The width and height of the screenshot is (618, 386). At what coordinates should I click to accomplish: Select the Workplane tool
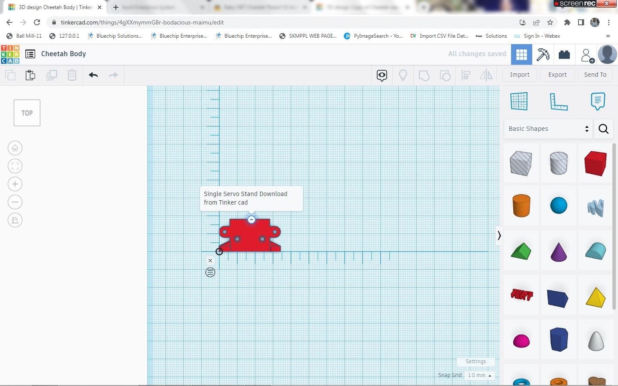coord(519,102)
